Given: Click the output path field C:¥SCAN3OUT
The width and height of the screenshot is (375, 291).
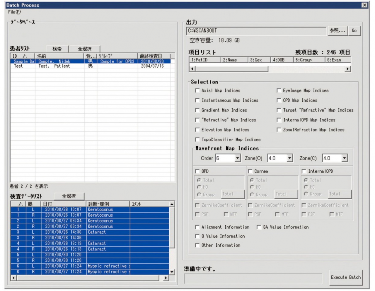Looking at the screenshot, I should pyautogui.click(x=256, y=31).
